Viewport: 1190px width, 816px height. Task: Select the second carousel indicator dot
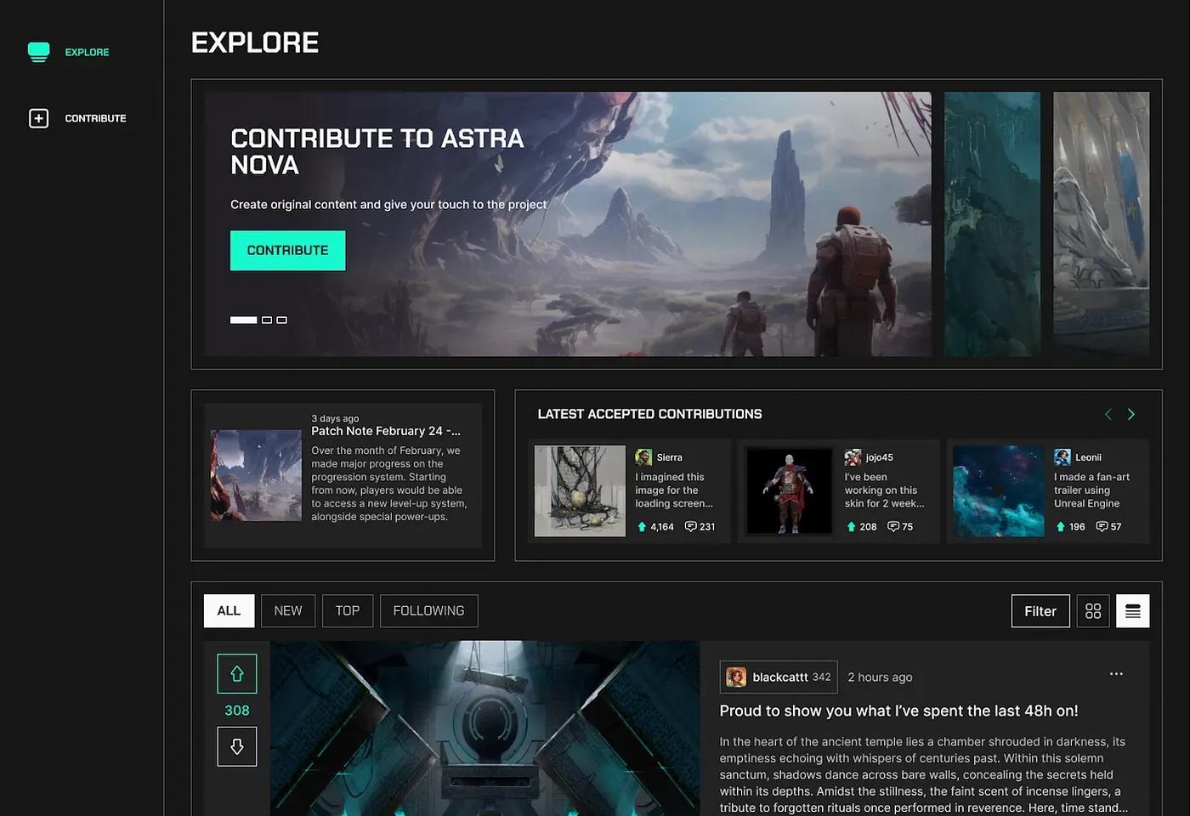point(266,320)
